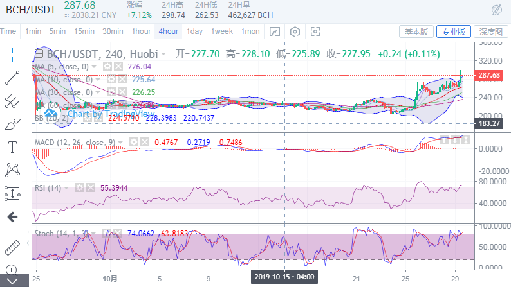Switch to 15min timeframe

click(84, 31)
